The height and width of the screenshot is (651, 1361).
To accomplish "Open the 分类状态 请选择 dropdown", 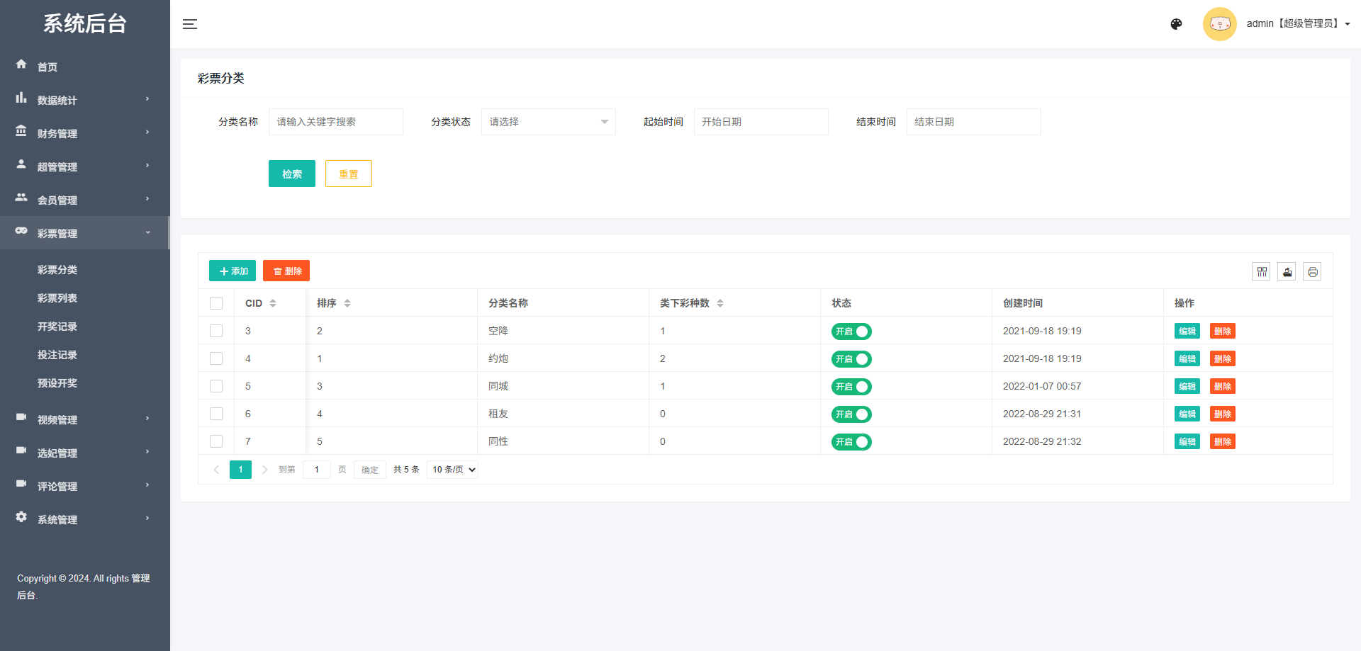I will [x=548, y=121].
